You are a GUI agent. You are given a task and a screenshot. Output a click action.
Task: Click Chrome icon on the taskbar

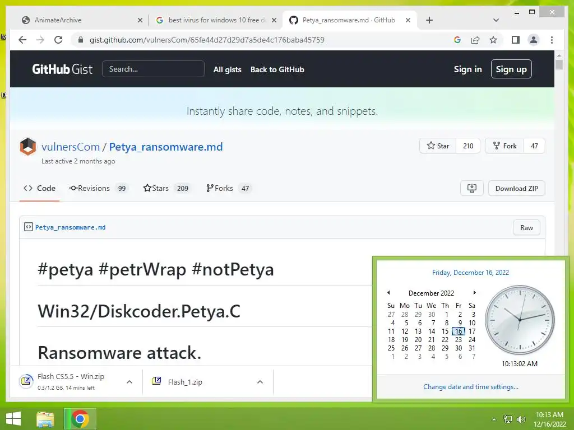(80, 419)
